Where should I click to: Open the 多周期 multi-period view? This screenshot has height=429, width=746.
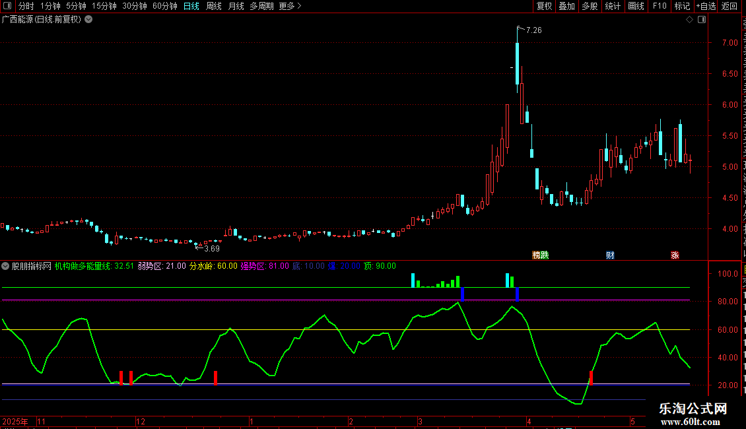(261, 6)
